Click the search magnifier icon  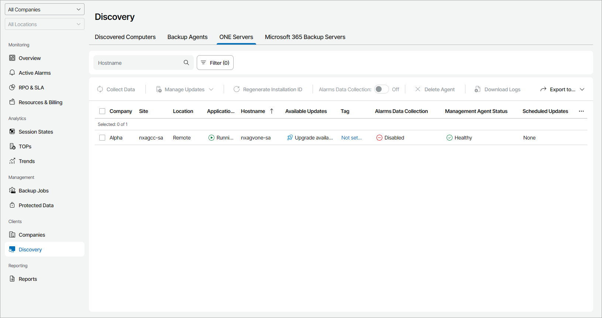pos(186,63)
